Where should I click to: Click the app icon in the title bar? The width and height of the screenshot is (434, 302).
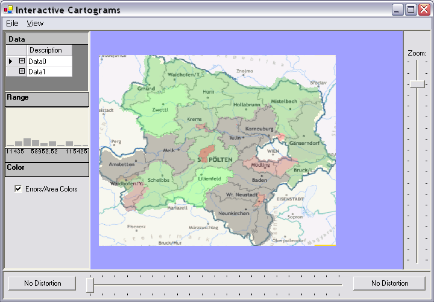click(8, 10)
